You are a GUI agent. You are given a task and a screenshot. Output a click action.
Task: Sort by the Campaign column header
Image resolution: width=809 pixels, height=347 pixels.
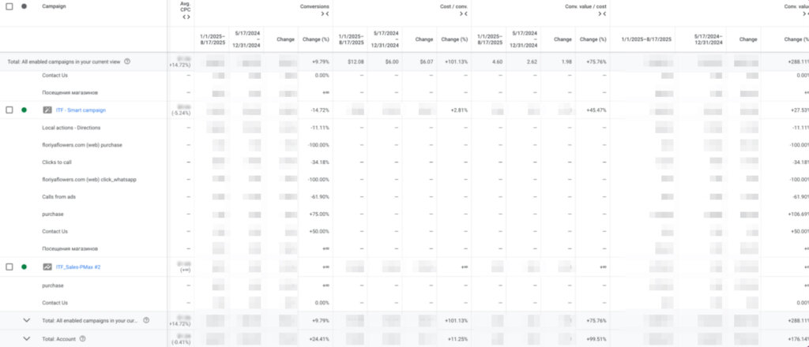pos(54,6)
